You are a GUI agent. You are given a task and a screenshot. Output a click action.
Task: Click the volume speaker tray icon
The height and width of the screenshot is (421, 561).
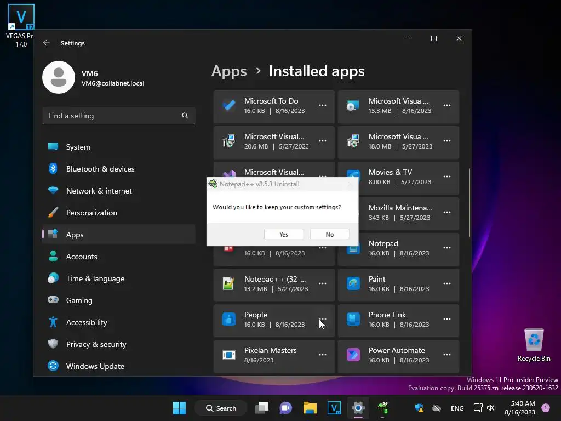(x=491, y=408)
